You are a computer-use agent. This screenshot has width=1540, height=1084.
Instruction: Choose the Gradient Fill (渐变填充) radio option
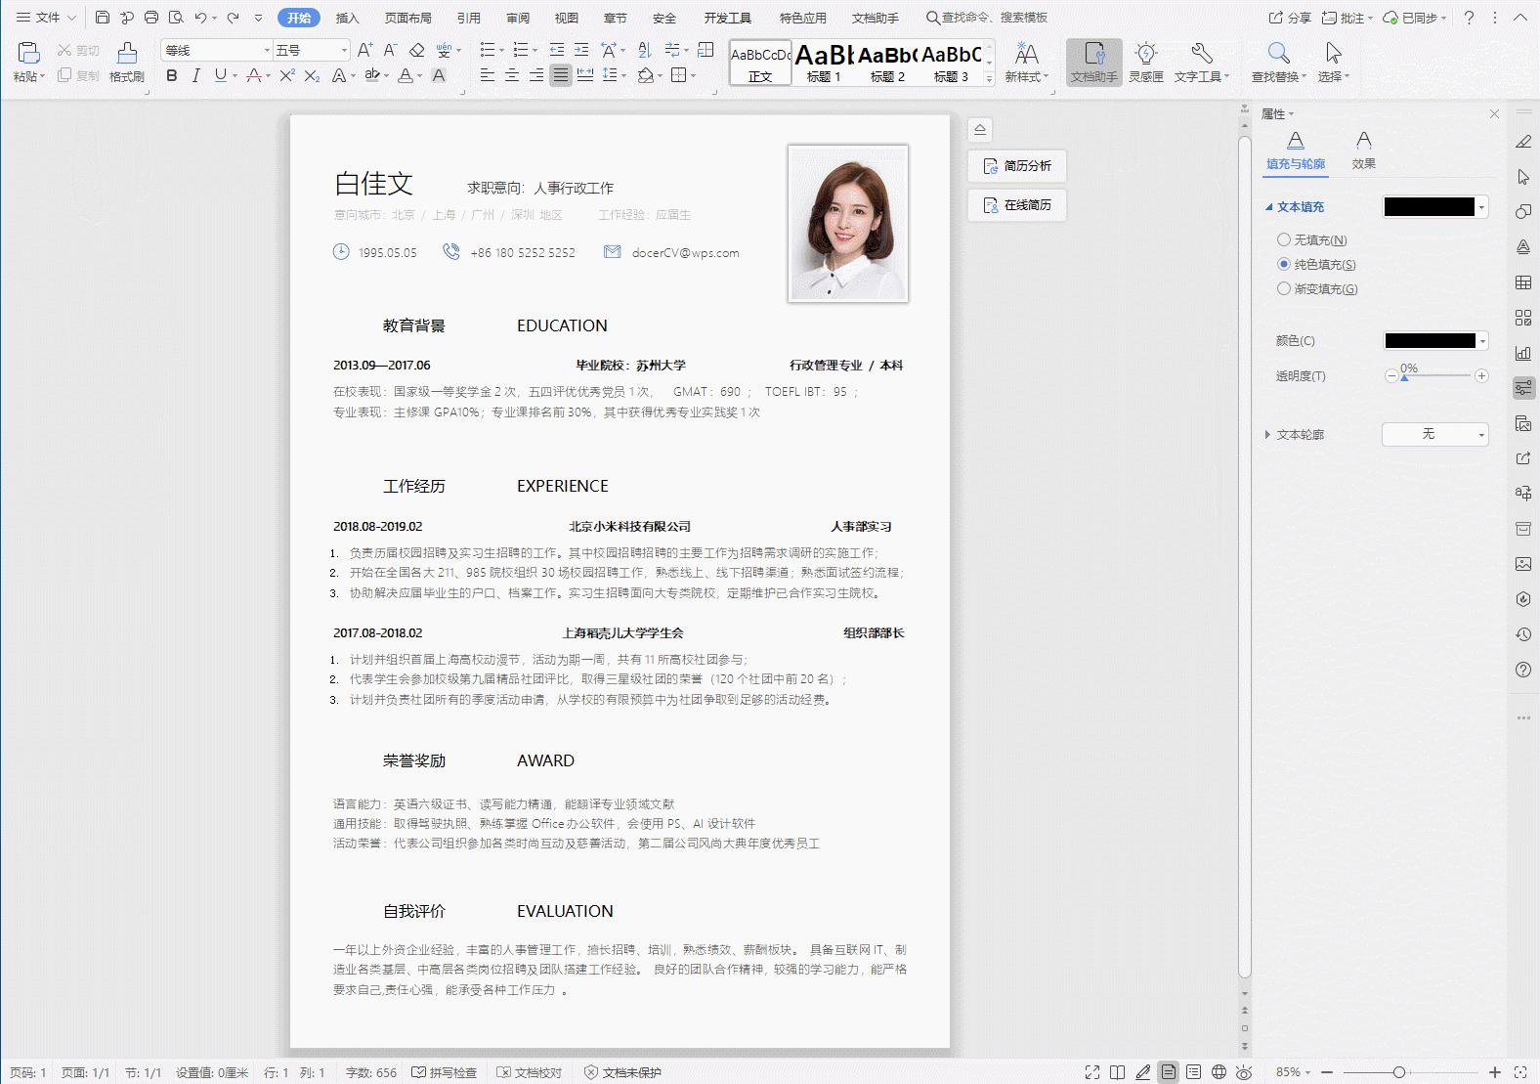1284,288
